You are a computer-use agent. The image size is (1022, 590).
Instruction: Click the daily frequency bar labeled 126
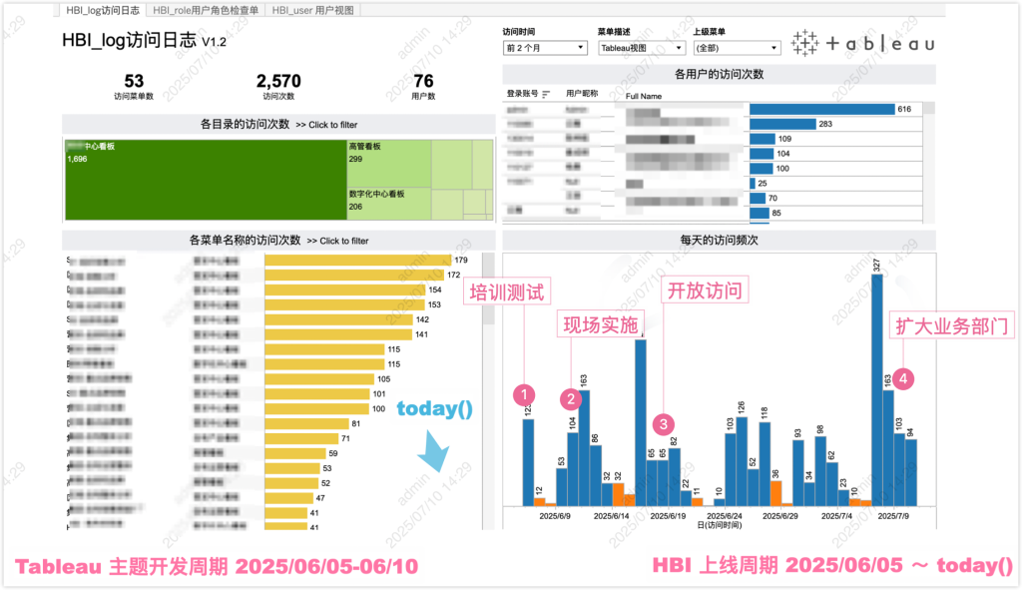(x=742, y=461)
